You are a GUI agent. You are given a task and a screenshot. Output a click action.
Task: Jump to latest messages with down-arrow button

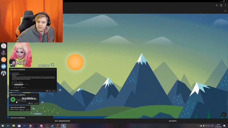pyautogui.click(x=224, y=114)
